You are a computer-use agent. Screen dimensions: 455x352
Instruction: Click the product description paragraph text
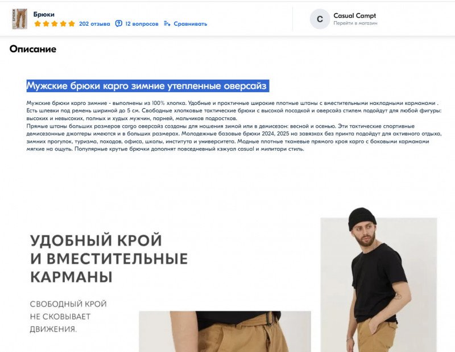234,126
